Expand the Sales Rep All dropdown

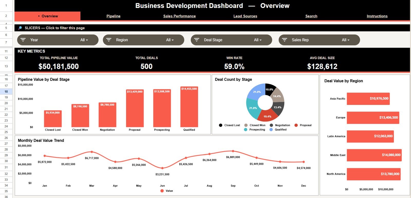(x=345, y=40)
